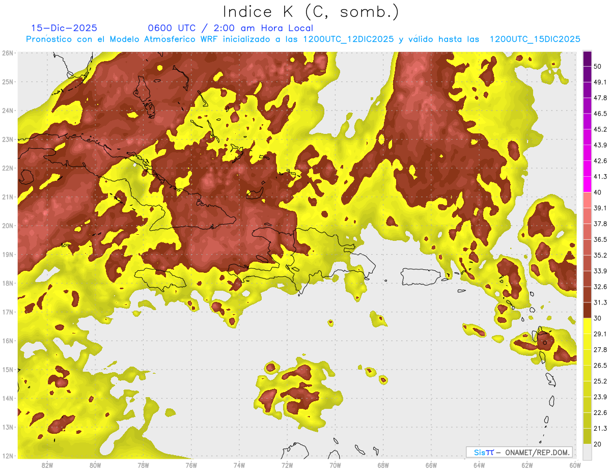
Task: Click the colorbar value "32.6"
Action: (x=600, y=287)
